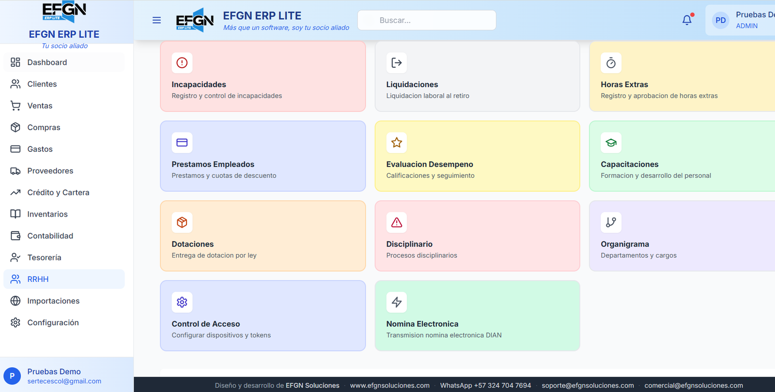775x392 pixels.
Task: Open the Gastos sidebar item
Action: [64, 149]
